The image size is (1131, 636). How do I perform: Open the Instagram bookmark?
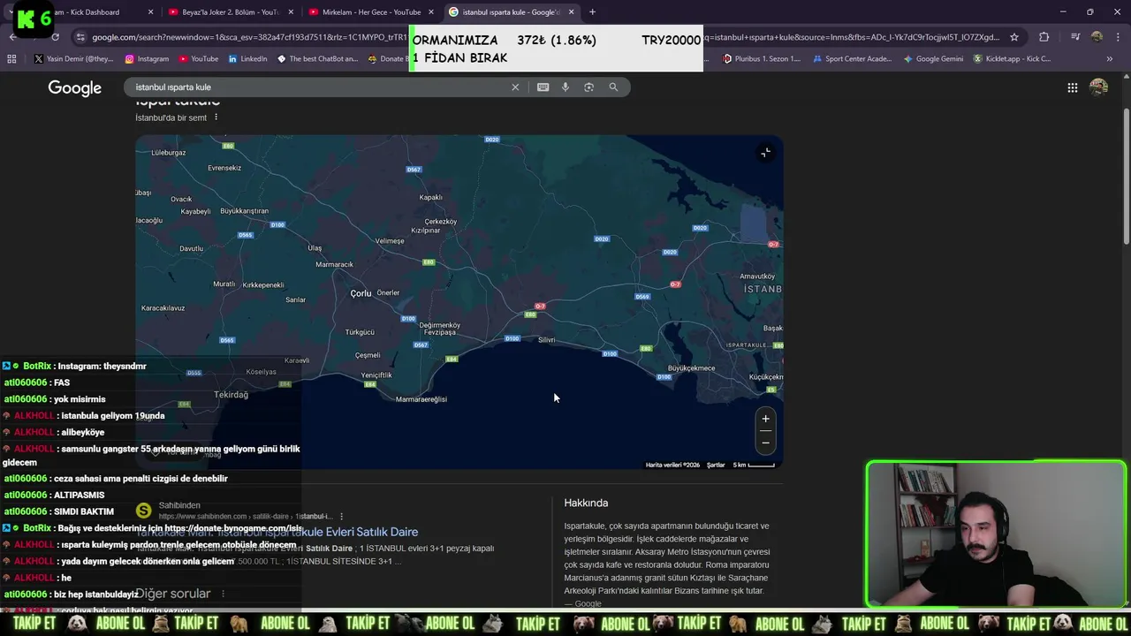pos(147,59)
